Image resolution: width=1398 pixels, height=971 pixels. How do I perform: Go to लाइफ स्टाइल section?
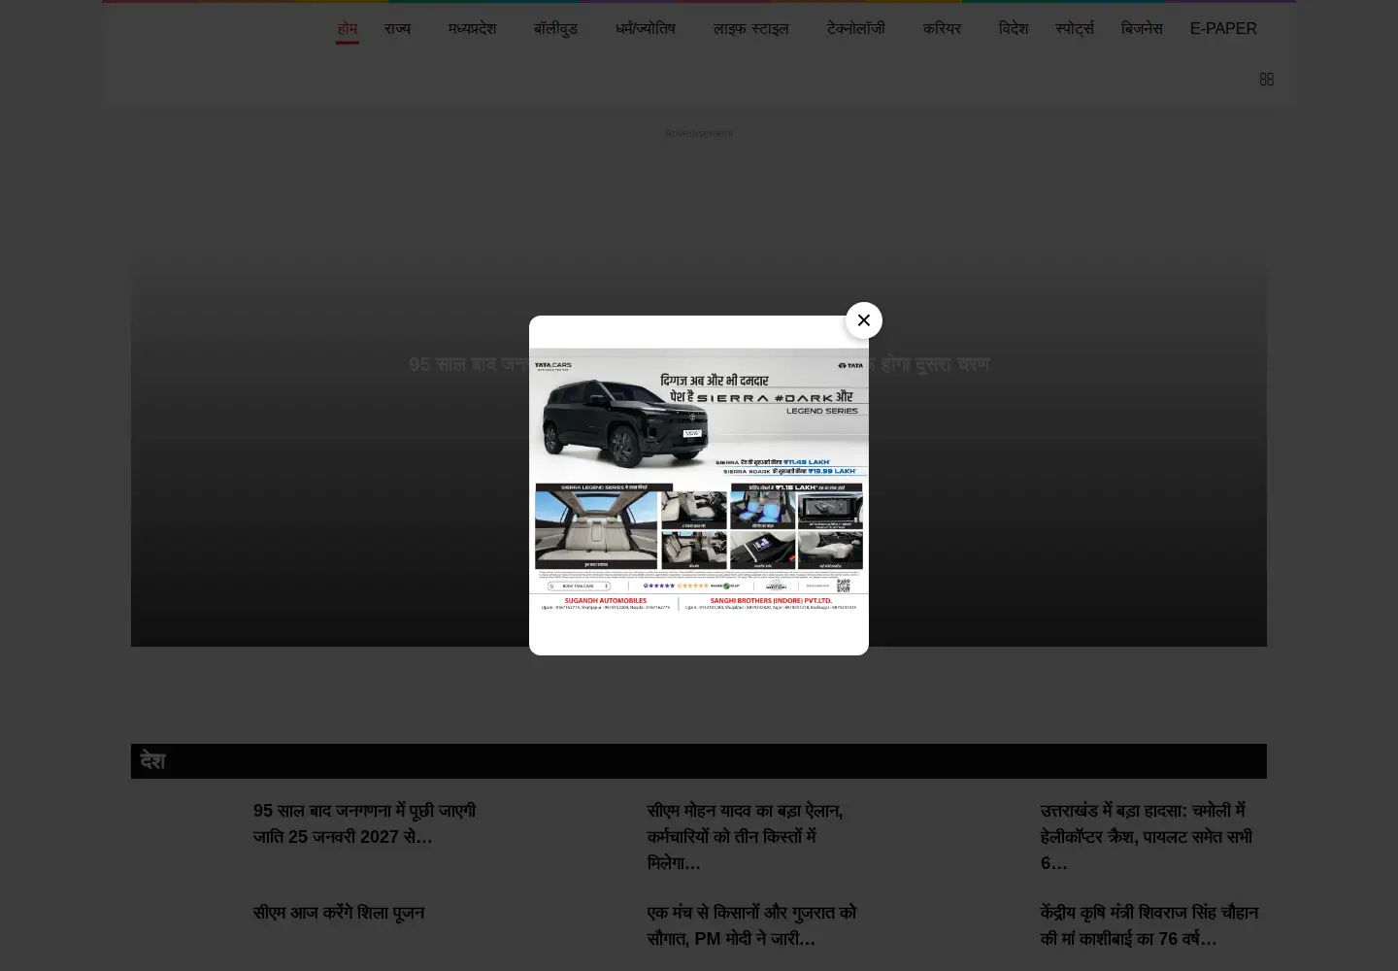[751, 29]
